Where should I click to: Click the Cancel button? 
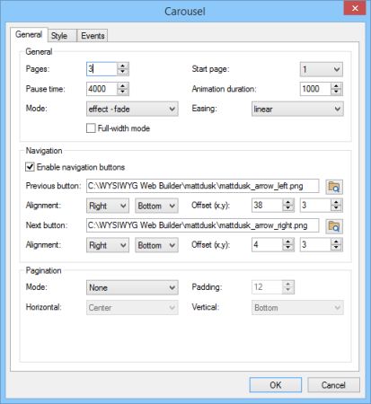click(333, 385)
